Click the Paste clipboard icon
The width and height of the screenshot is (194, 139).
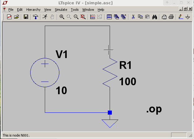click(147, 17)
